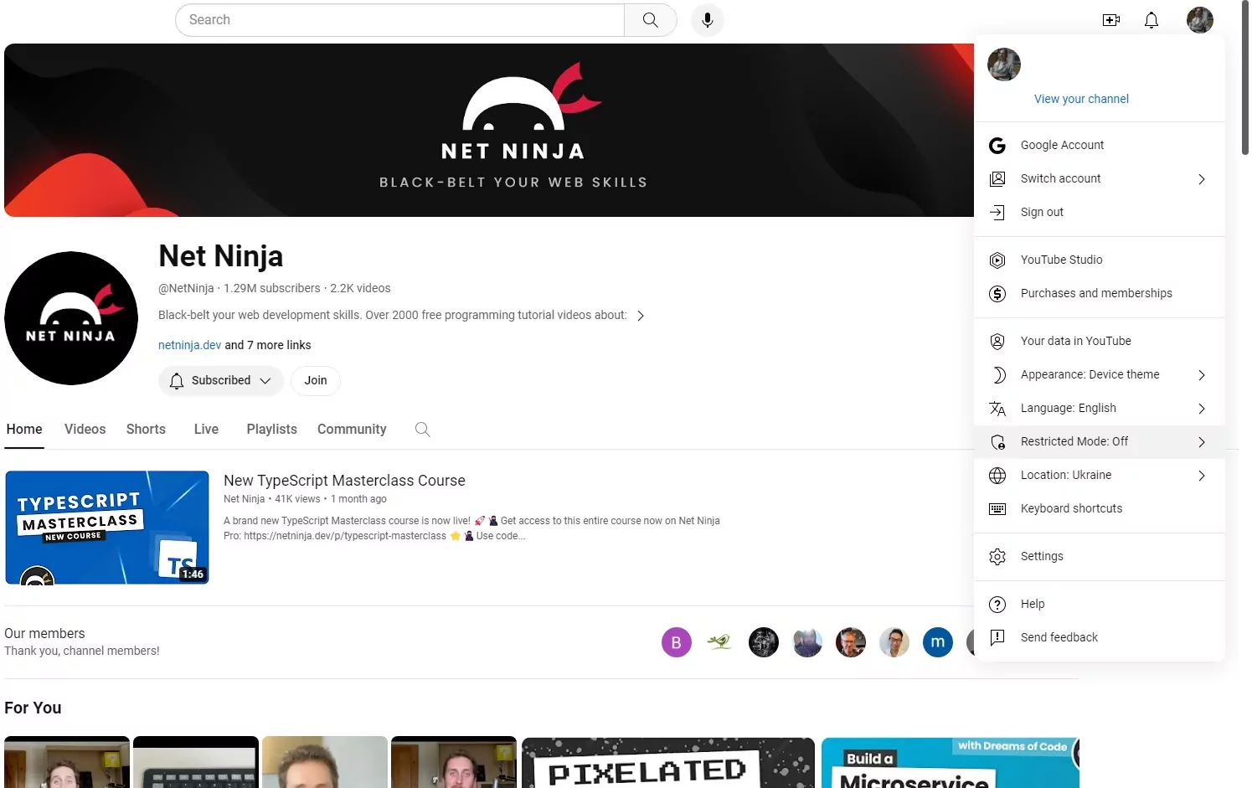Select Purchases and memberships entry

pos(1100,294)
